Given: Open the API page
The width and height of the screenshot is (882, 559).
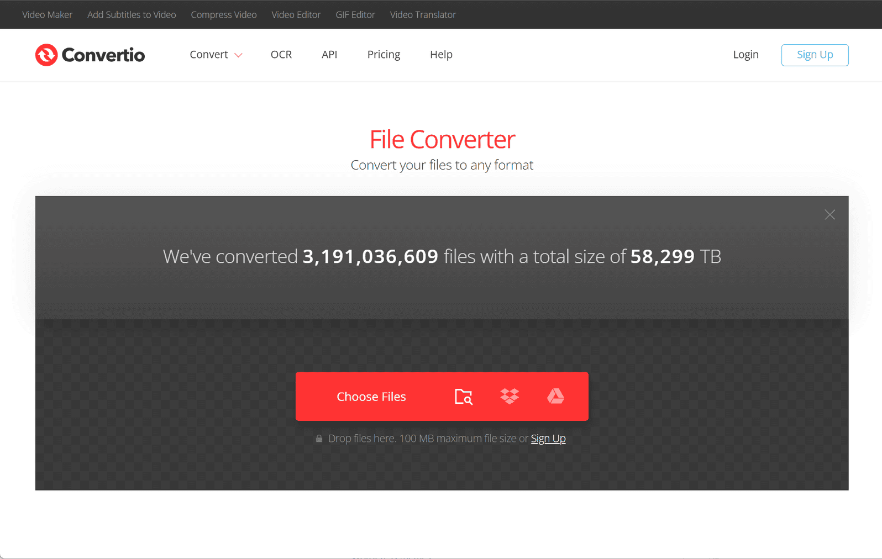Looking at the screenshot, I should click(x=329, y=55).
